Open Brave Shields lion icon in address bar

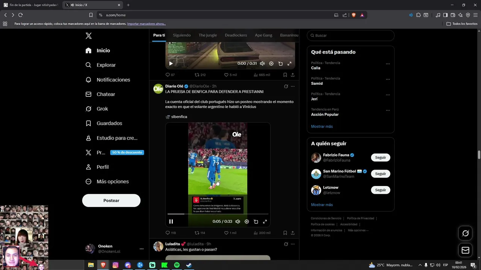[x=354, y=15]
